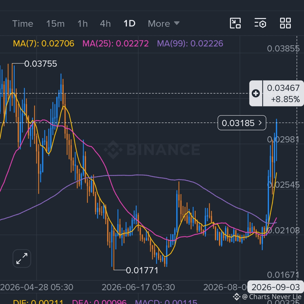This screenshot has width=304, height=304.
Task: Click the 0.02545 price axis label
Action: click(x=283, y=185)
